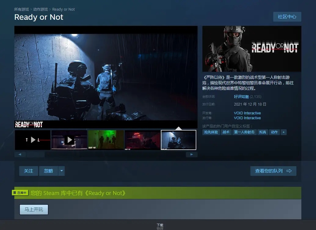The width and height of the screenshot is (316, 230).
Task: Open developer link VOID Interactive
Action: [x=247, y=113]
